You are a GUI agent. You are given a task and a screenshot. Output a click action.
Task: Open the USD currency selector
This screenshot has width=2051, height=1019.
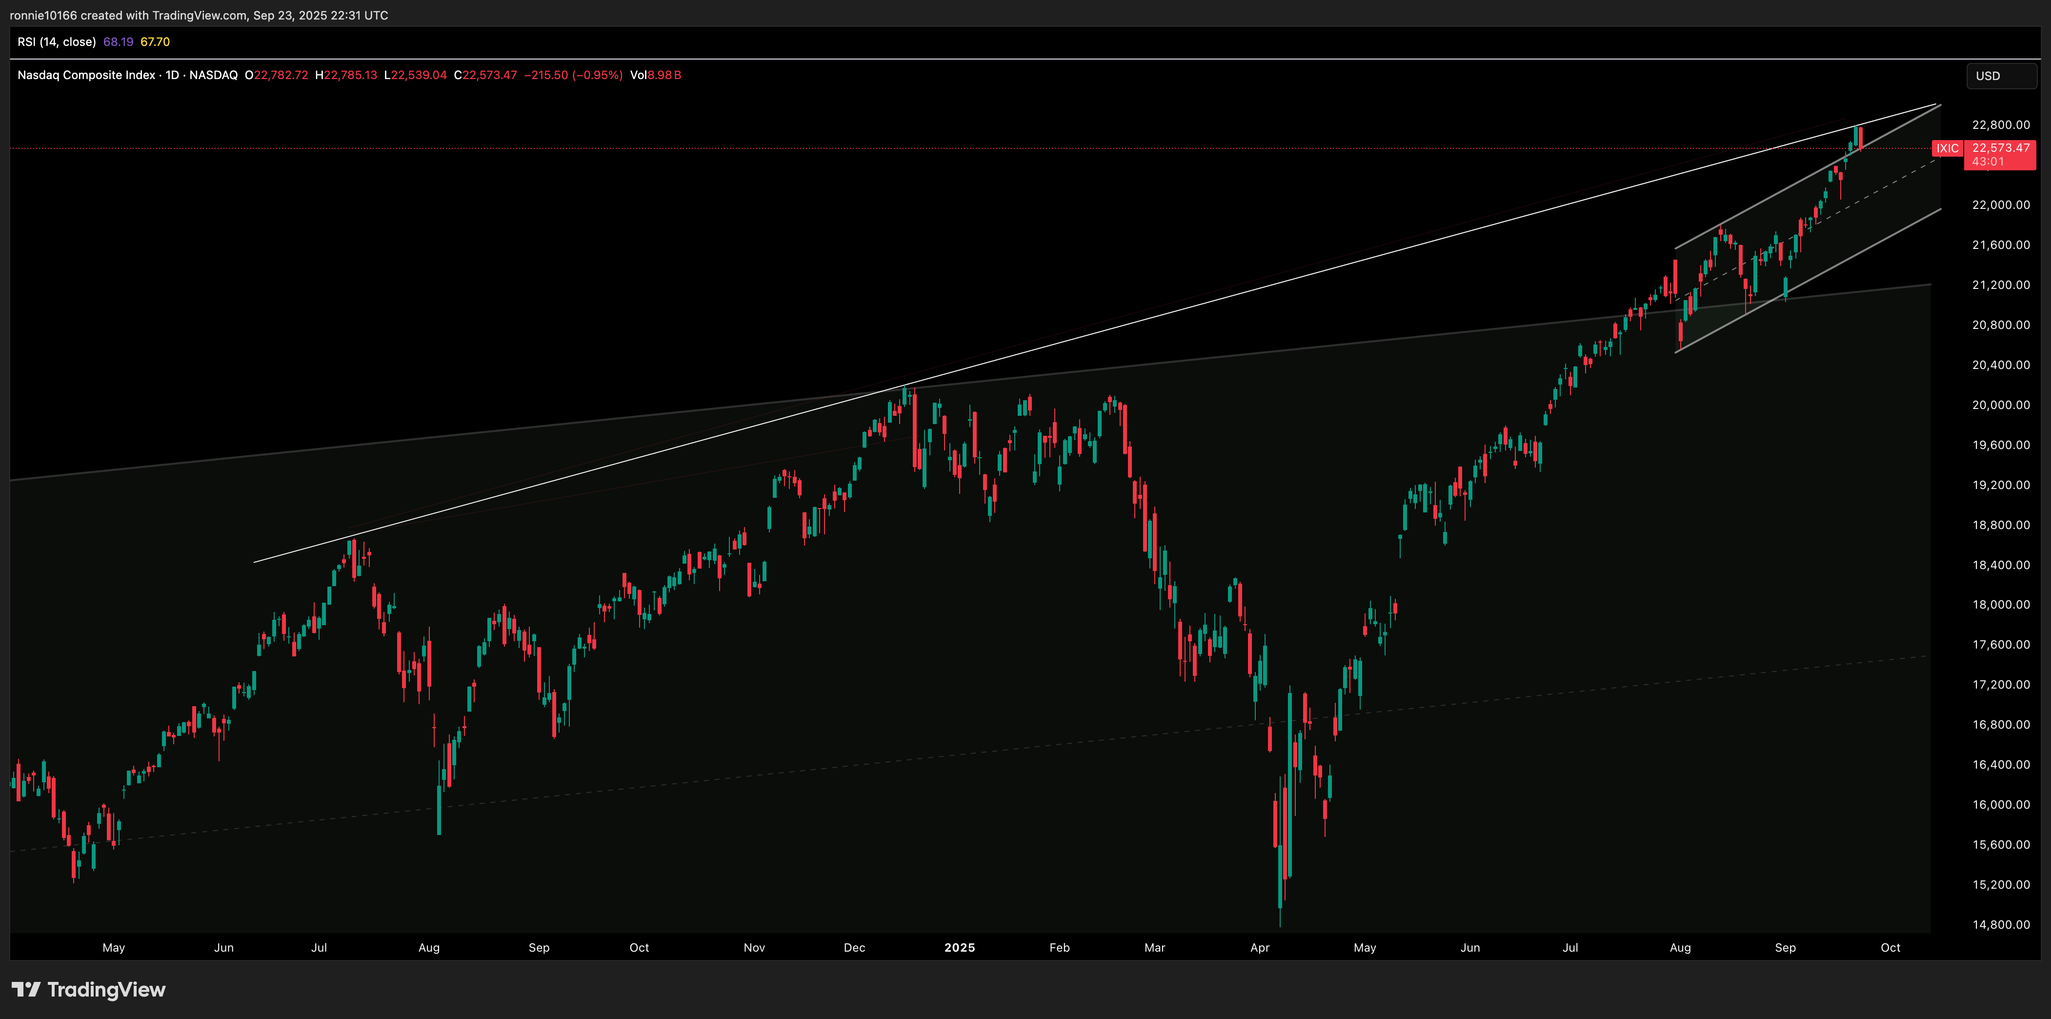(2000, 76)
